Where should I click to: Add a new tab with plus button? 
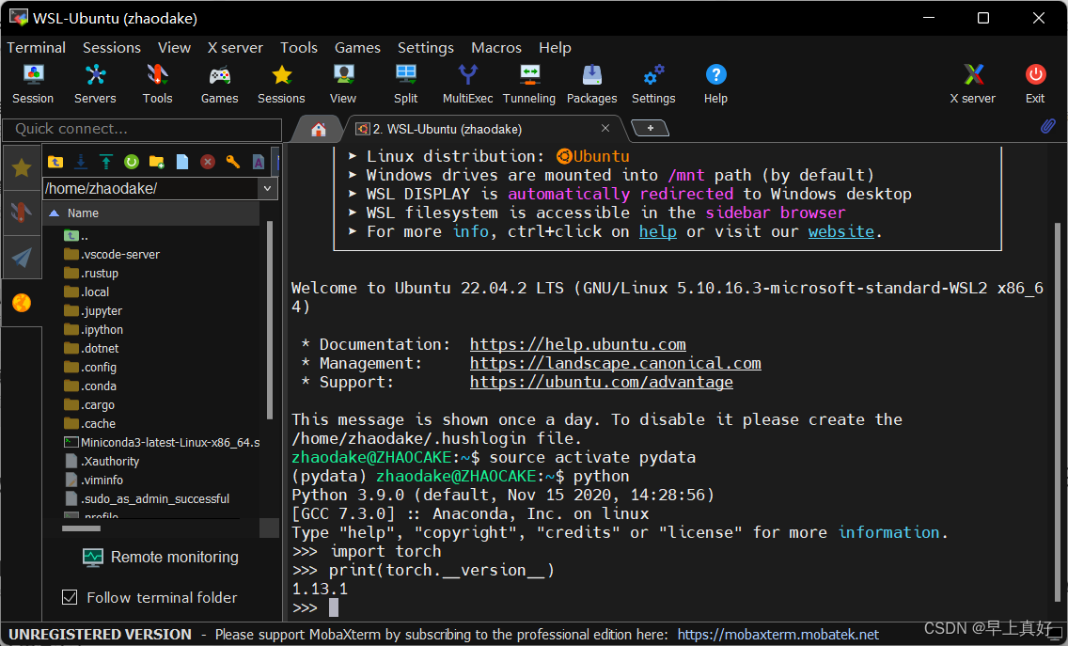pyautogui.click(x=650, y=128)
